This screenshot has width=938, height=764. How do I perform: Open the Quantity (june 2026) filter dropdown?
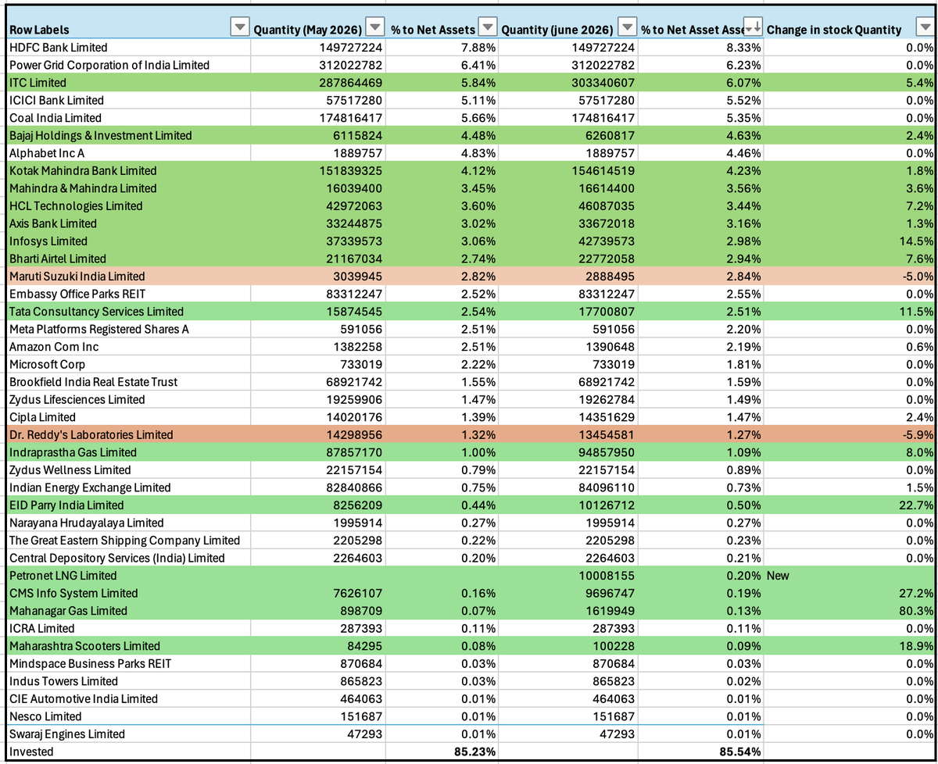tap(627, 29)
